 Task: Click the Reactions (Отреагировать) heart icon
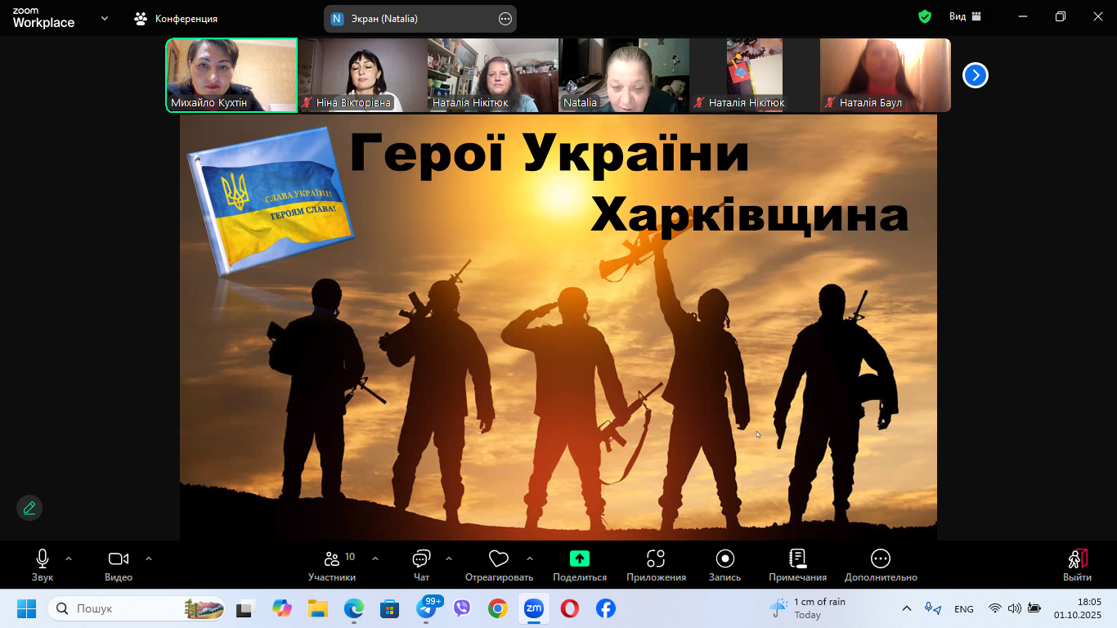[498, 559]
